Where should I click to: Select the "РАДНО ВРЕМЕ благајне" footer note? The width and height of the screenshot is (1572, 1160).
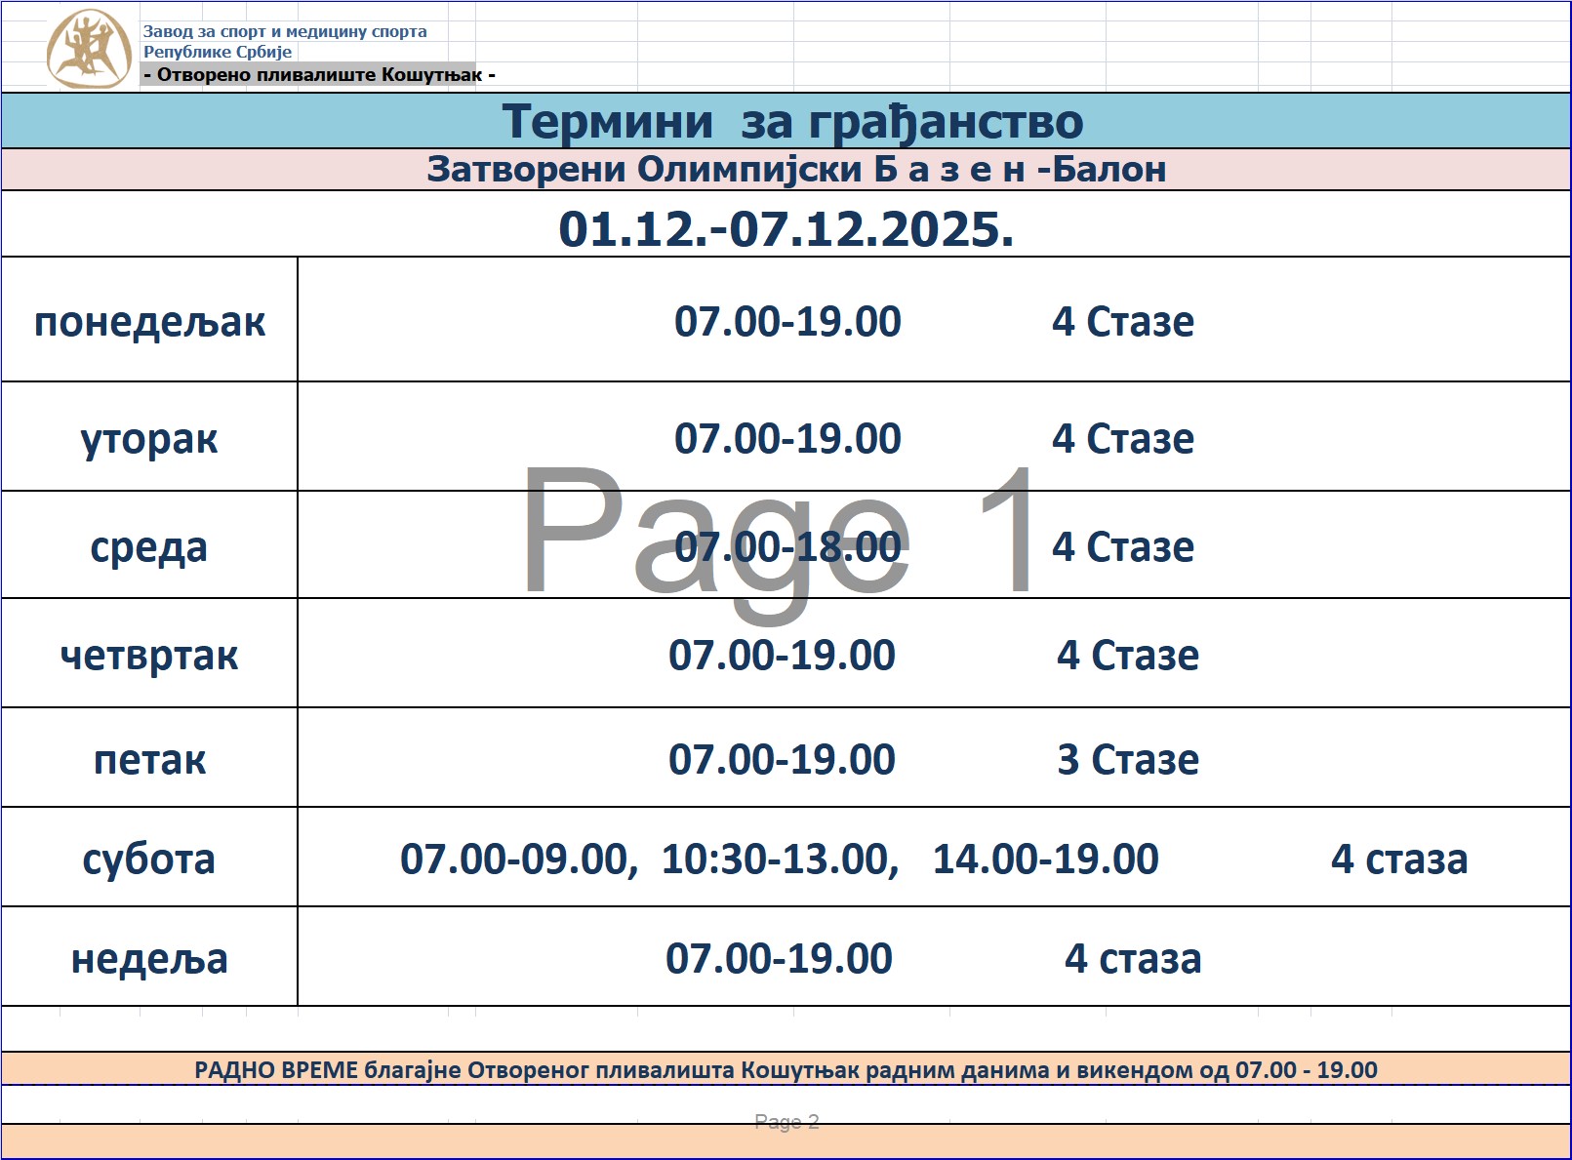point(786,1069)
